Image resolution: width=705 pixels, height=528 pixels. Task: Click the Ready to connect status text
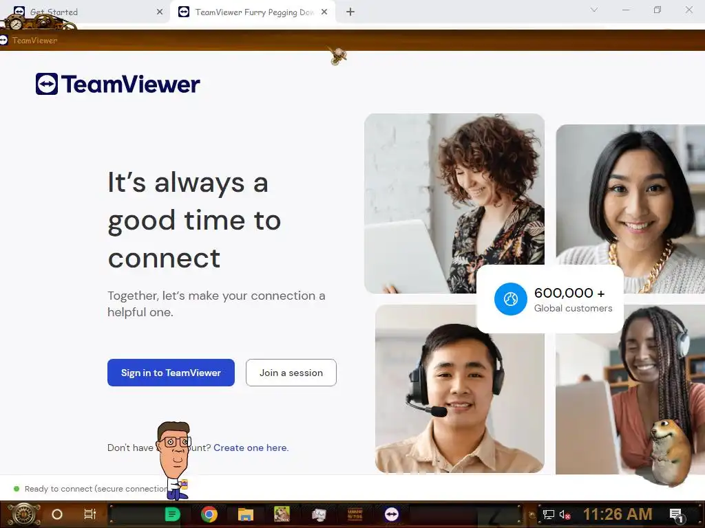point(96,489)
